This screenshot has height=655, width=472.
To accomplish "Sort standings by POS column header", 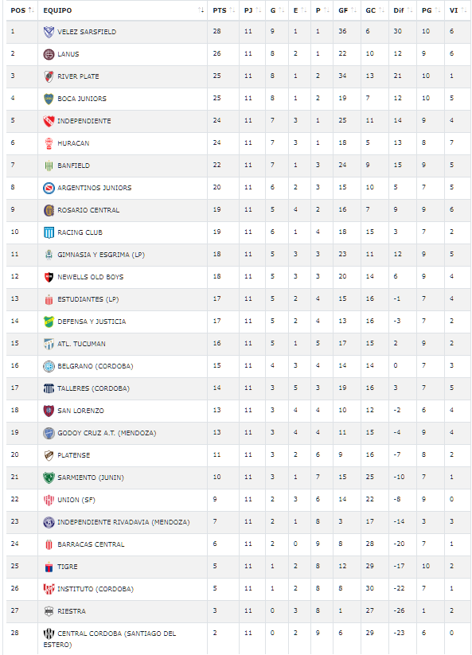I will [22, 10].
